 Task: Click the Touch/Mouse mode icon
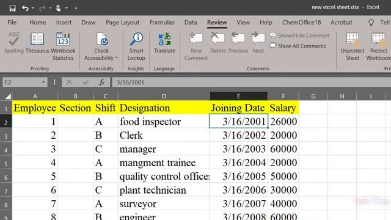click(x=59, y=8)
